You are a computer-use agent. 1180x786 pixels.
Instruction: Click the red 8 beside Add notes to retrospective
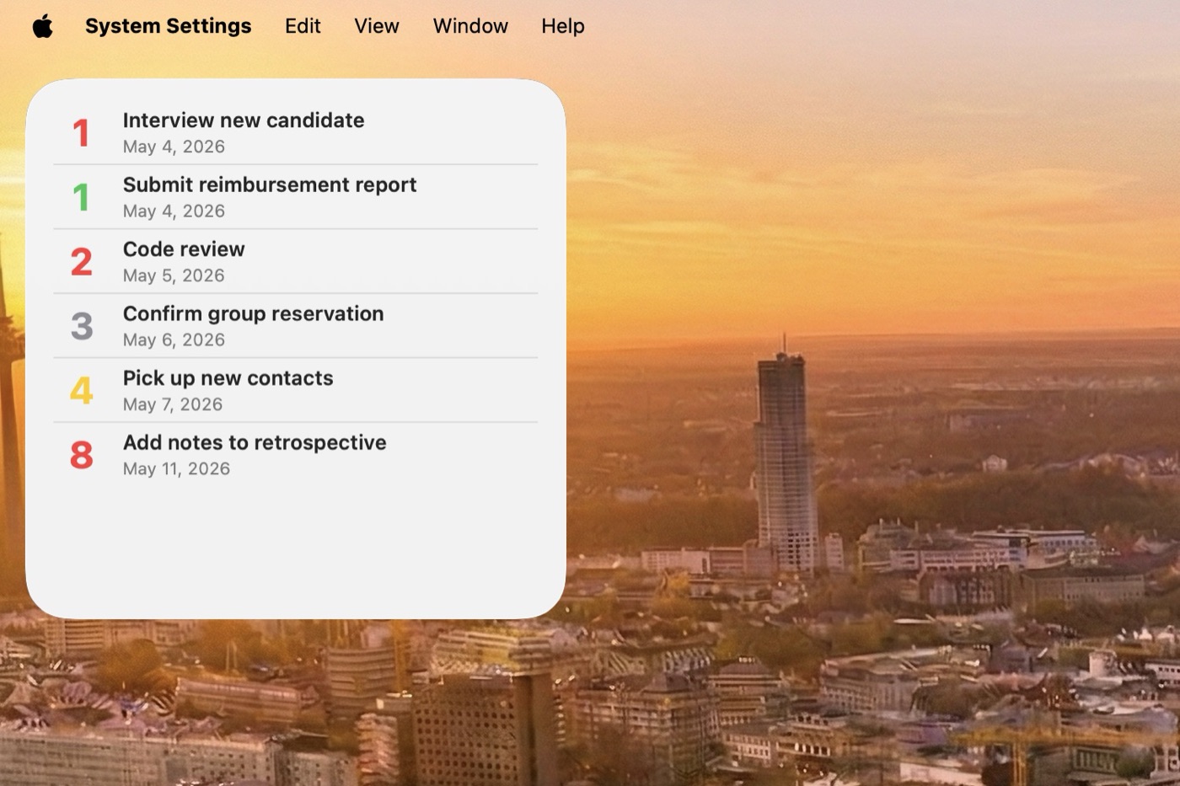tap(82, 456)
